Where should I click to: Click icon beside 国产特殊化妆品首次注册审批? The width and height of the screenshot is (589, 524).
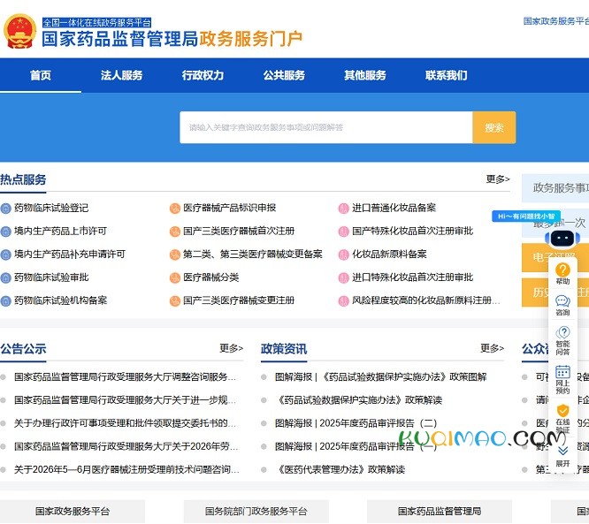(x=343, y=232)
